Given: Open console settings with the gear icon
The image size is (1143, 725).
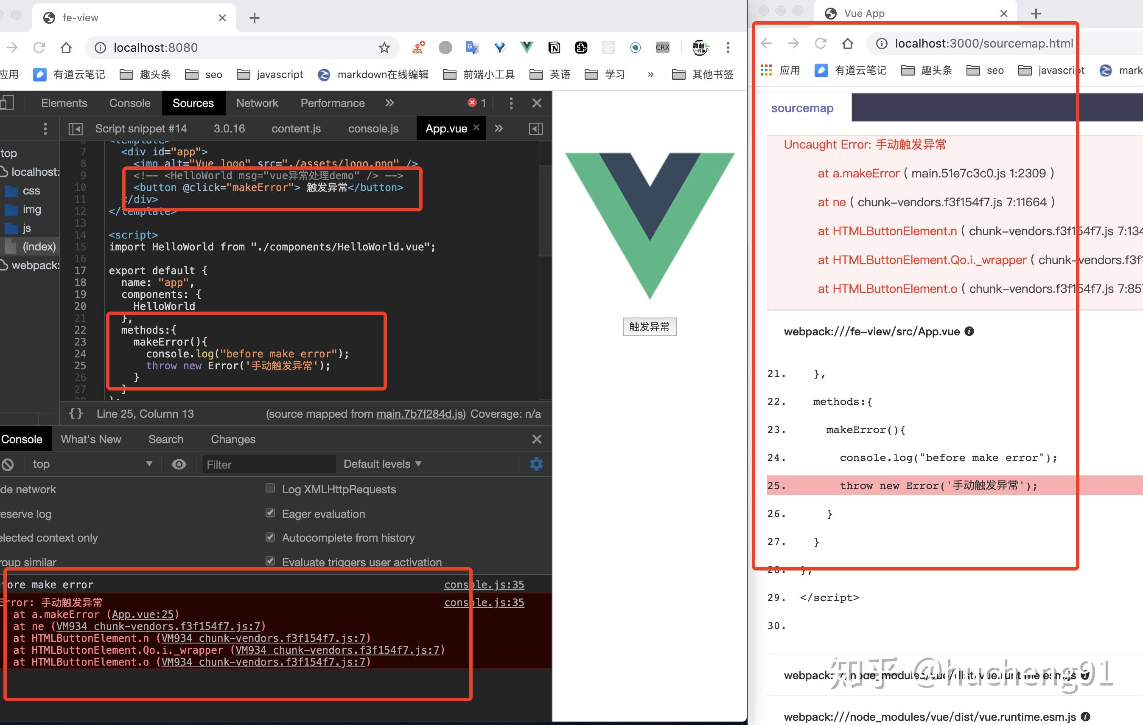Looking at the screenshot, I should (x=535, y=464).
